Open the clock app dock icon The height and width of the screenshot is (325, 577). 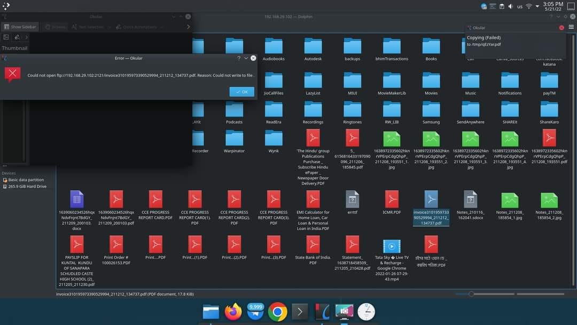click(366, 312)
